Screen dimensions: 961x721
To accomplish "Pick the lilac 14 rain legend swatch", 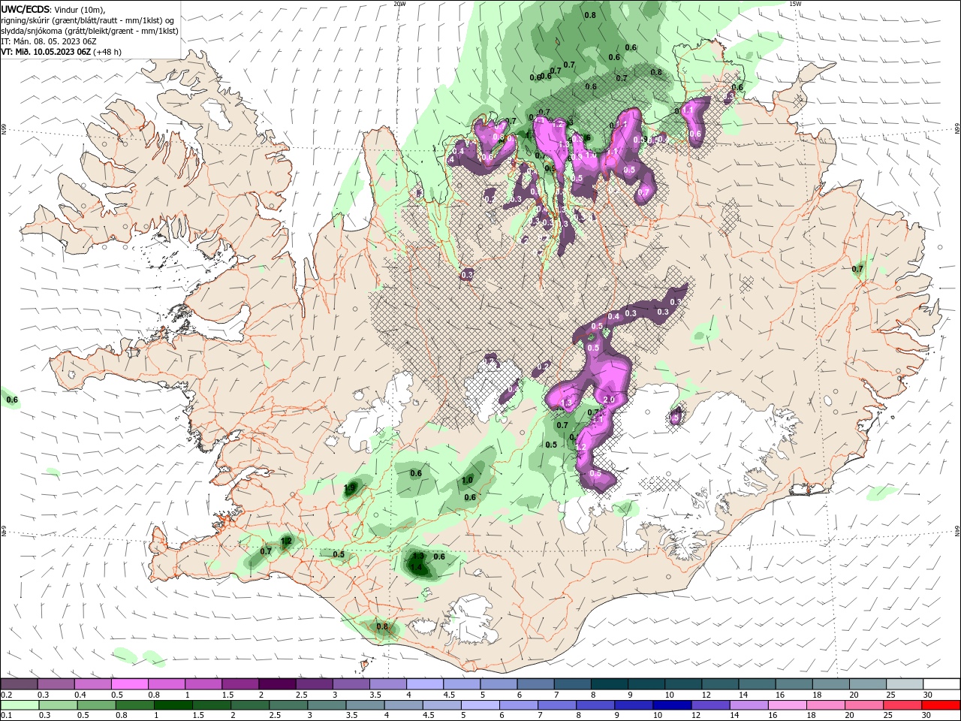I will (748, 705).
